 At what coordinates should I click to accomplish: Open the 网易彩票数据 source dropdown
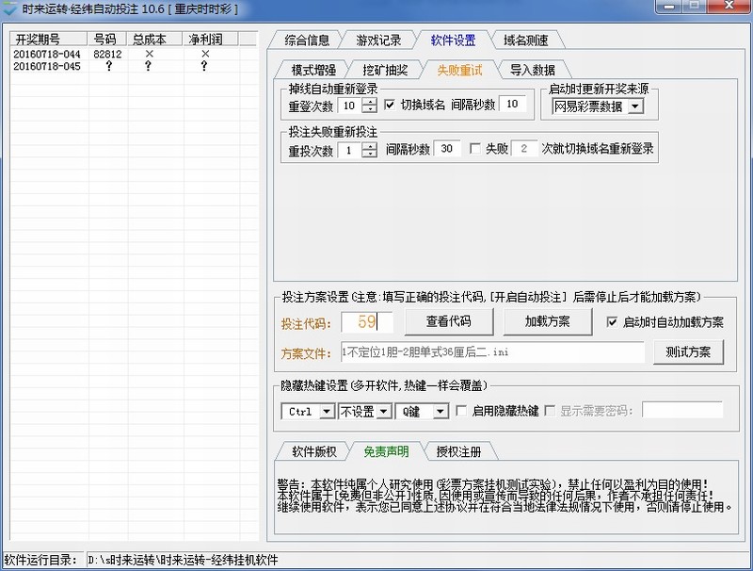pyautogui.click(x=634, y=106)
